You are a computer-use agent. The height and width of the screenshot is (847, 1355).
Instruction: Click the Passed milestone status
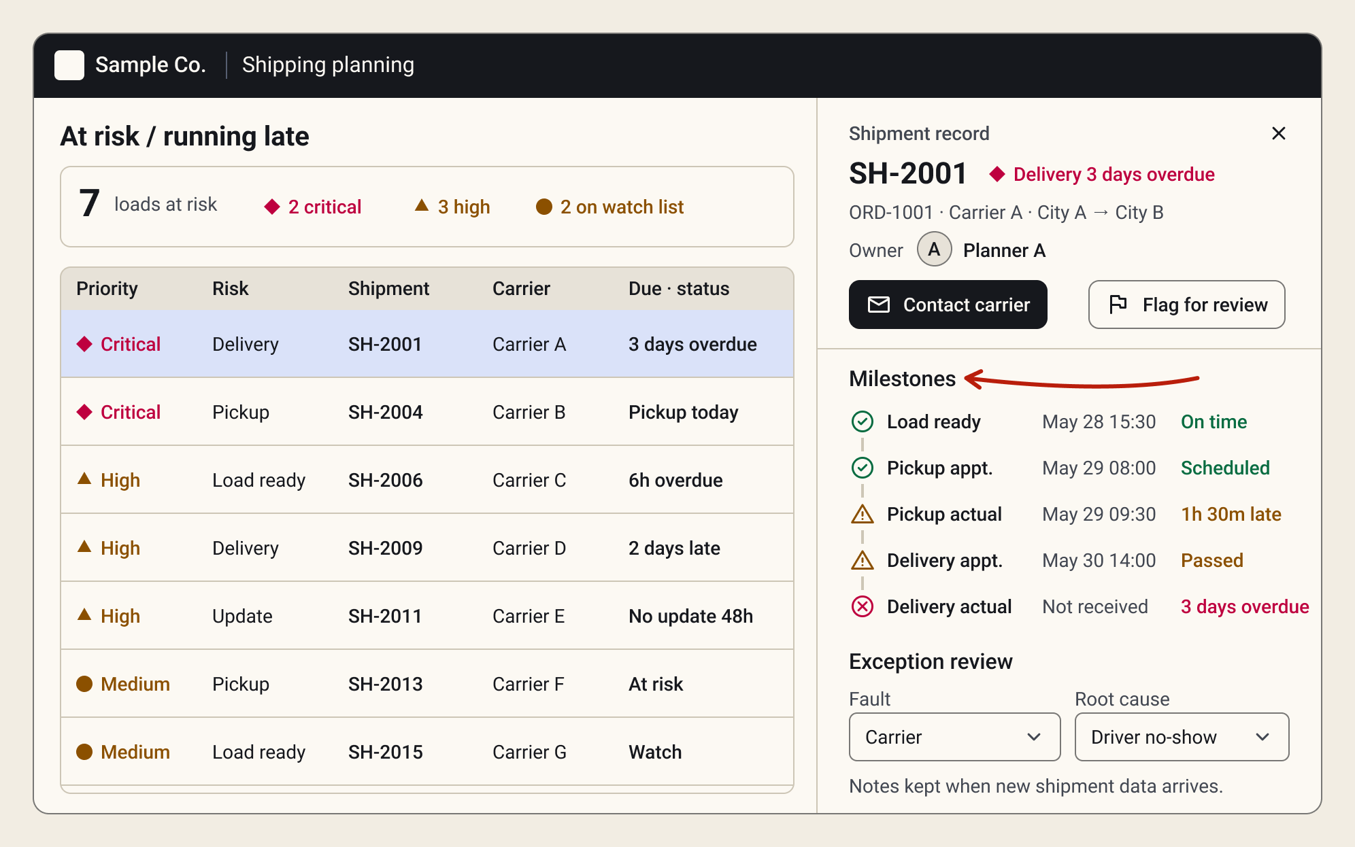(1212, 560)
